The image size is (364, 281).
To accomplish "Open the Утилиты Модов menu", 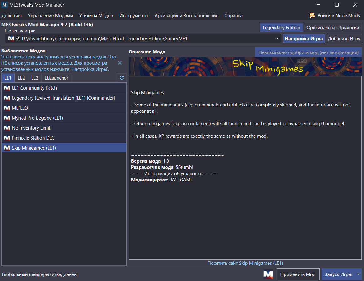I will coord(96,16).
